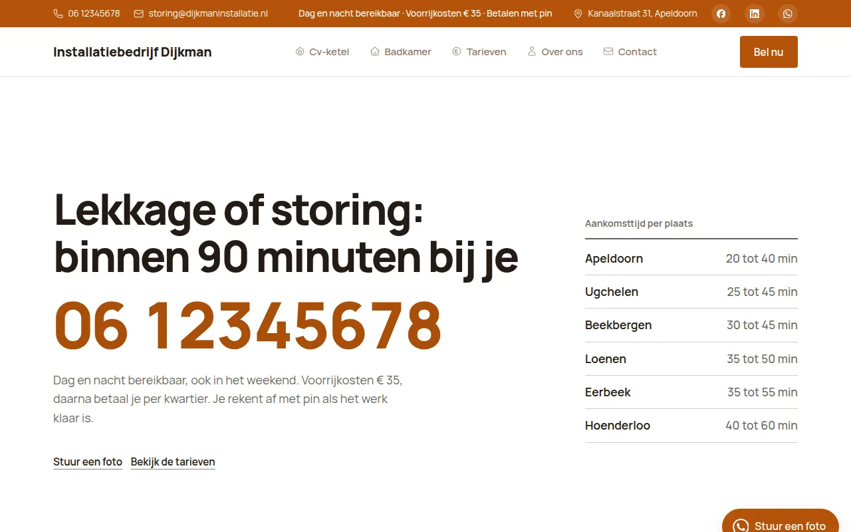This screenshot has width=851, height=532.
Task: Click the map pin icon near Kanaalstraat
Action: pos(578,13)
